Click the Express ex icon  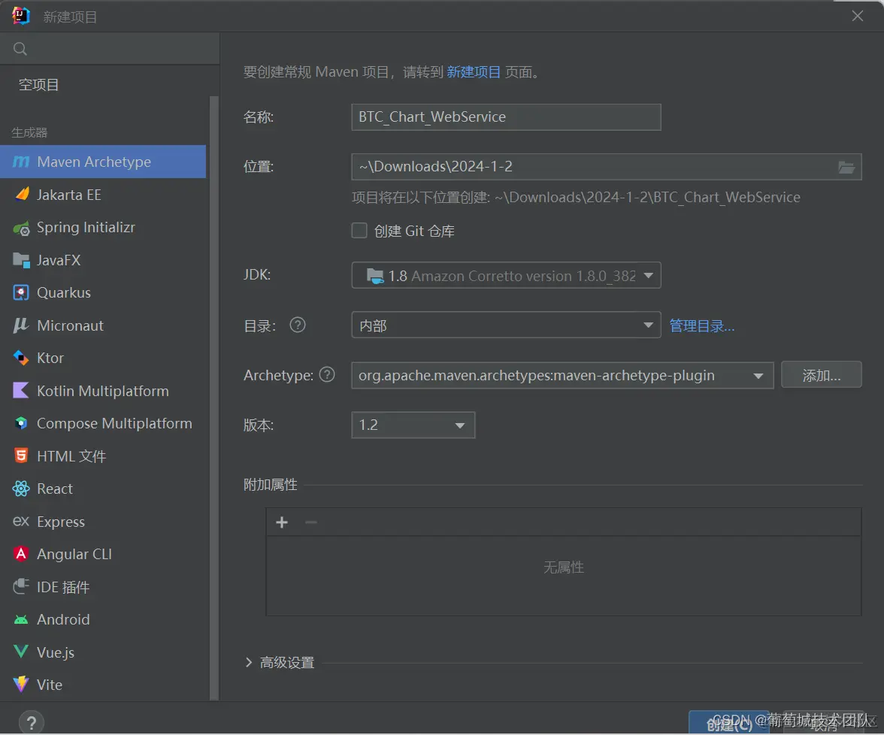(21, 522)
